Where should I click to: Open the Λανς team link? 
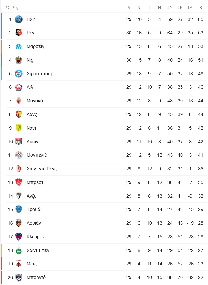[32, 114]
